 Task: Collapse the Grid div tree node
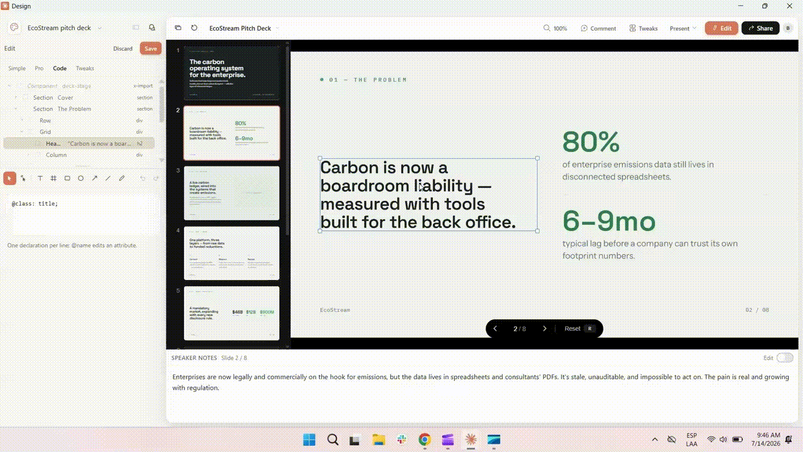[22, 132]
